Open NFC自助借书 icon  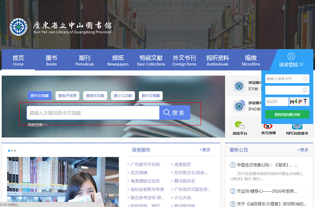tap(297, 126)
